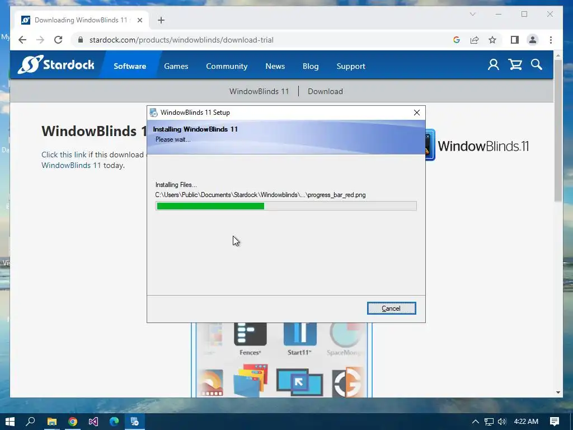Close the WindowBlinds 11 Setup dialog

point(416,113)
